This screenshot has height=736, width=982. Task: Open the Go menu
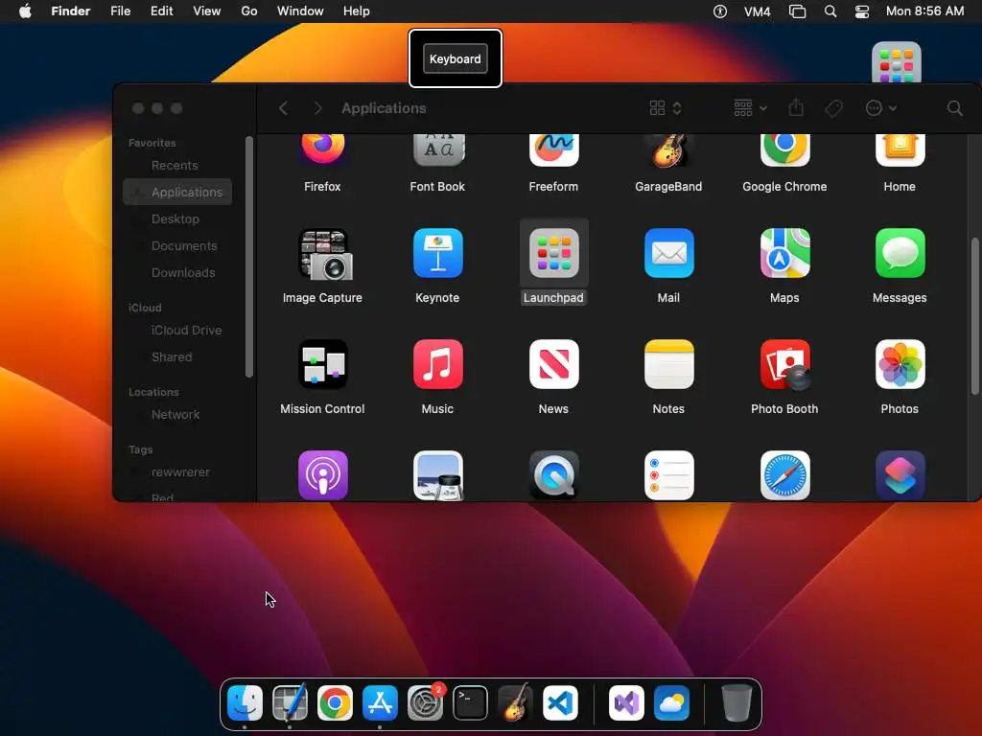(x=249, y=11)
